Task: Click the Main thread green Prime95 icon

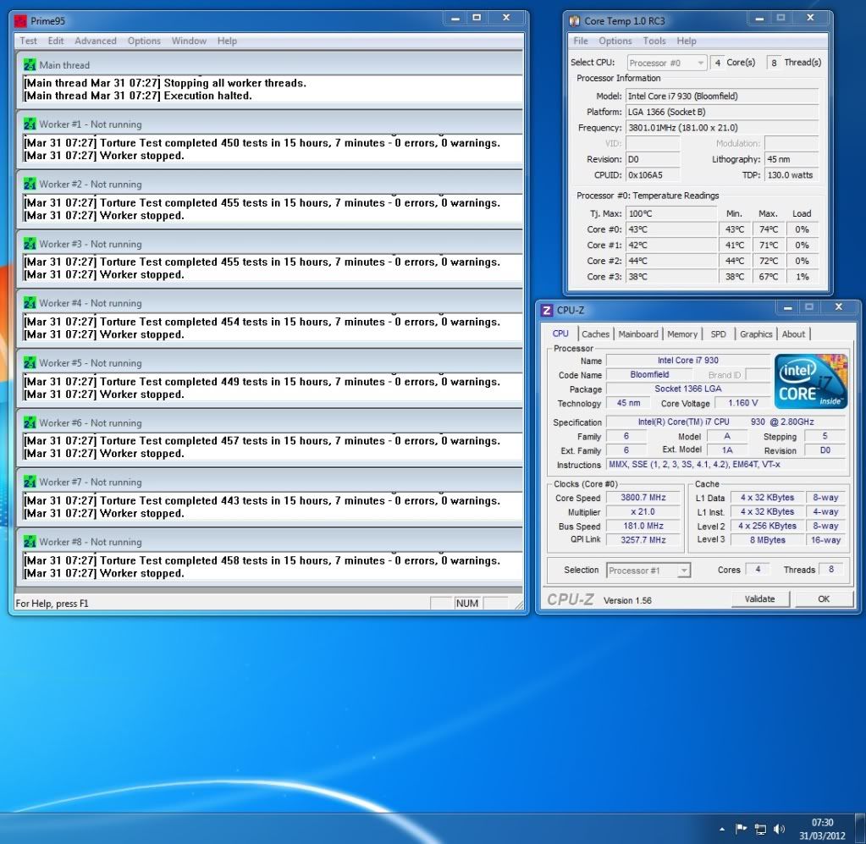Action: click(29, 64)
